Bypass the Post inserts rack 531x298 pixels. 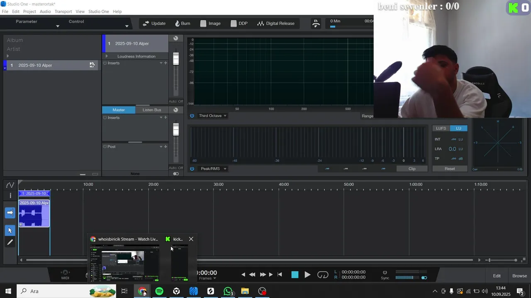tap(105, 147)
